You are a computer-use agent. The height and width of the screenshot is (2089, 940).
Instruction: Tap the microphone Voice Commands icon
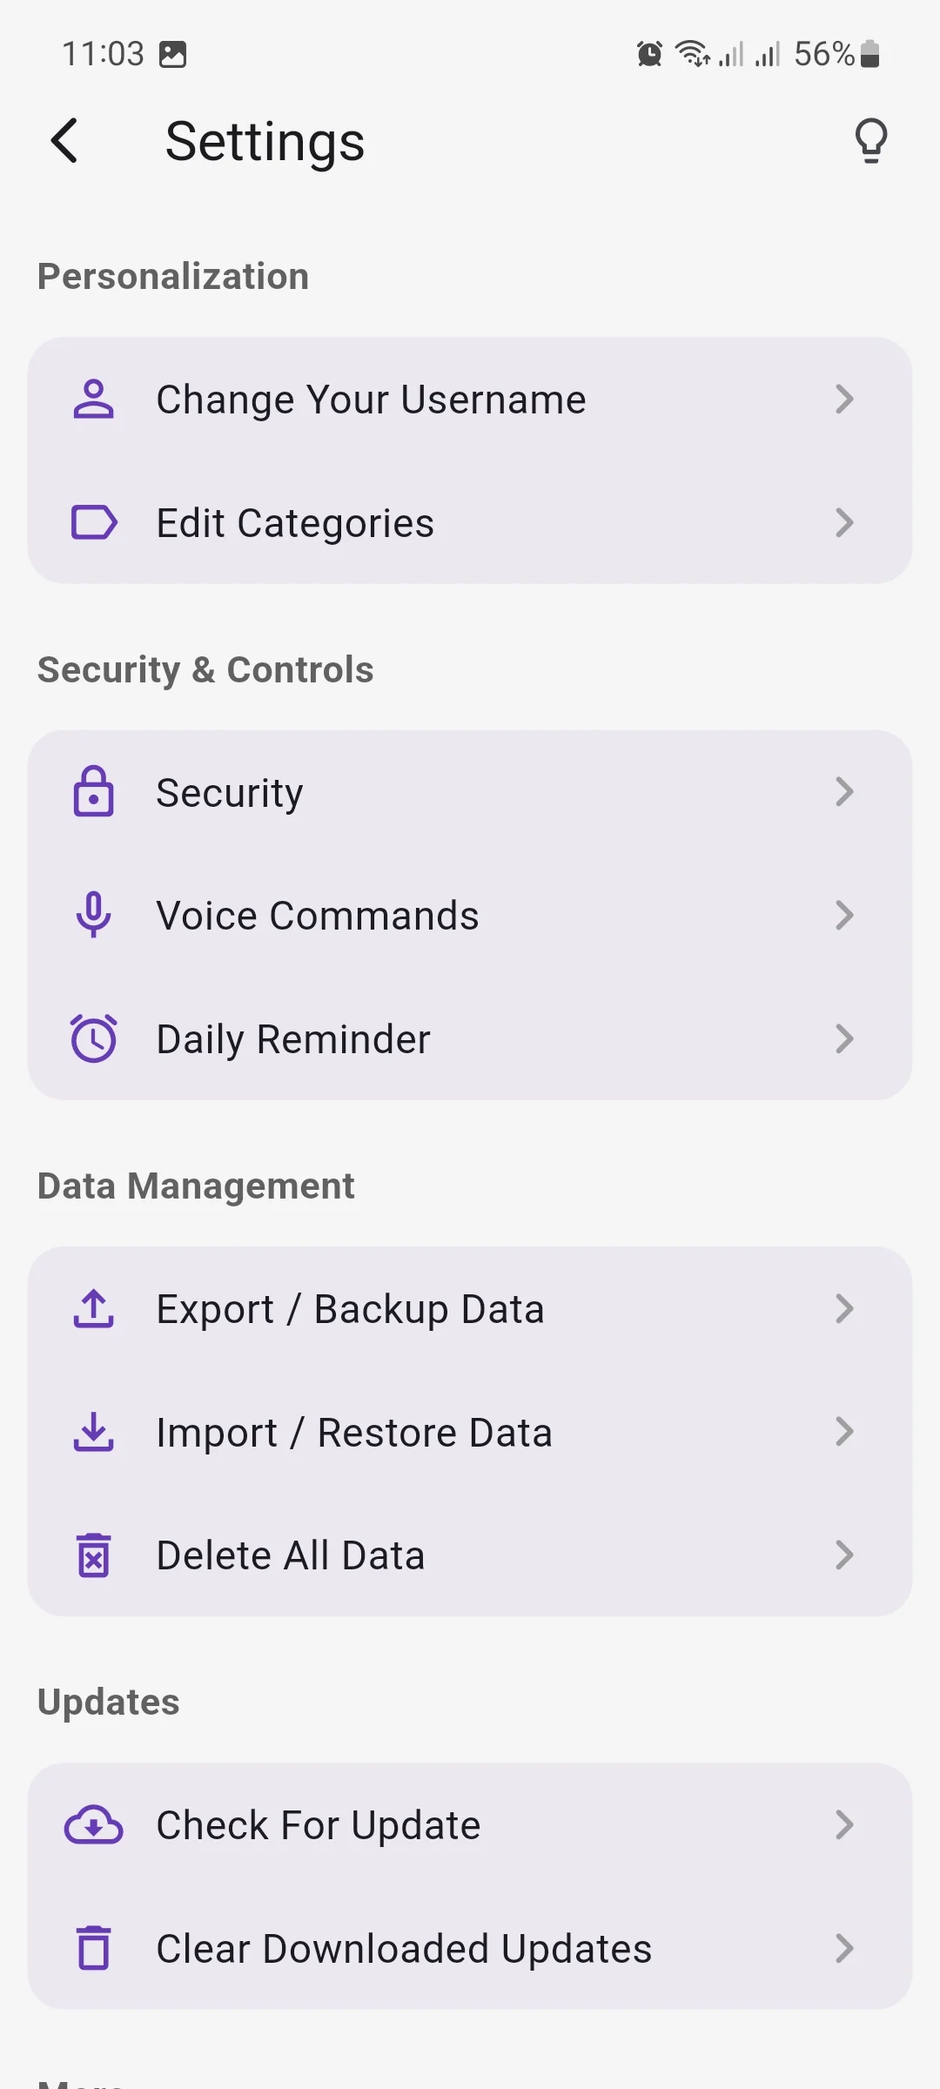(x=93, y=915)
